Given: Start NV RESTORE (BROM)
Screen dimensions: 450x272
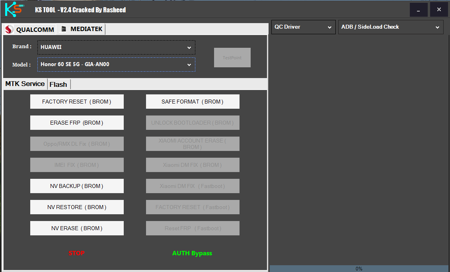Looking at the screenshot, I should click(x=77, y=207).
